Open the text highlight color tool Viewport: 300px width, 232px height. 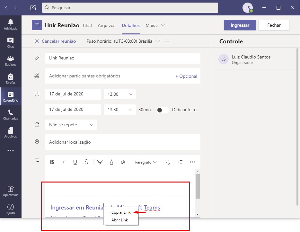coord(100,162)
